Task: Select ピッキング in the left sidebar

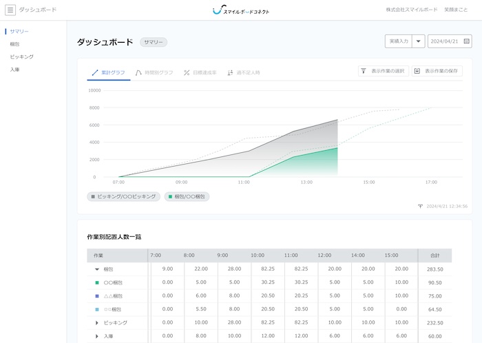Action: pos(22,56)
